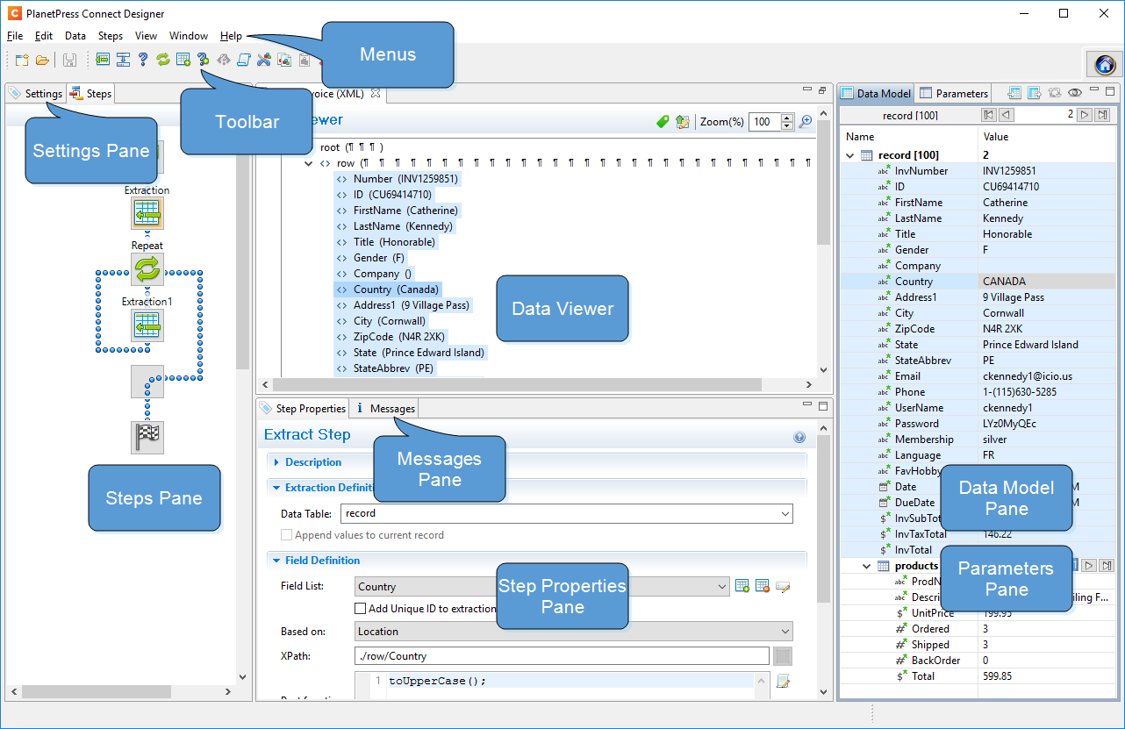Click the Cut step scissors icon
The image size is (1125, 729).
[263, 60]
